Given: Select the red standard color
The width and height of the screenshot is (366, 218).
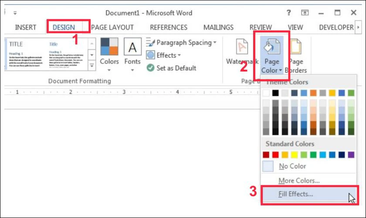Looking at the screenshot, I should pyautogui.click(x=275, y=155).
